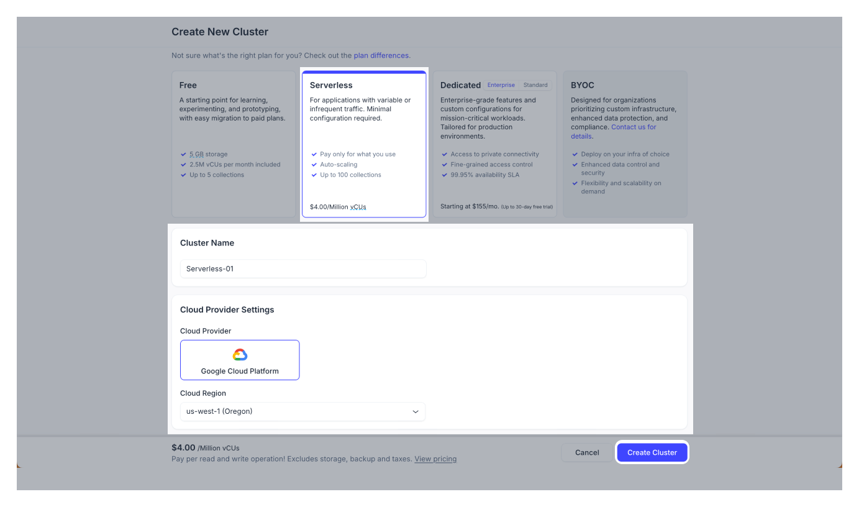Expand region list via chevron arrow
This screenshot has height=507, width=859.
(416, 411)
